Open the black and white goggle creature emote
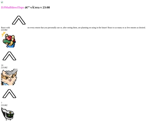 pos(8,114)
